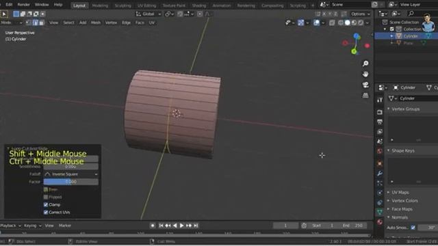Jump to end frame button
This screenshot has height=246, width=438.
tap(196, 225)
